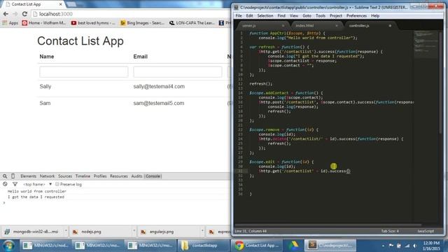This screenshot has width=448, height=252.
Task: Switch to DevTools Network tab
Action: pos(47,176)
